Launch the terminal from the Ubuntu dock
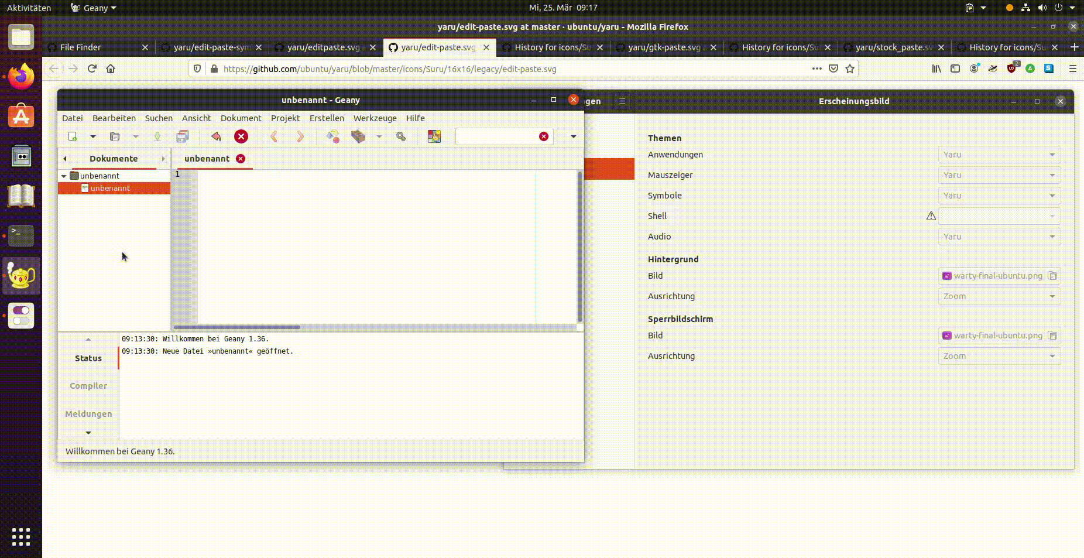Viewport: 1084px width, 558px height. (x=21, y=235)
